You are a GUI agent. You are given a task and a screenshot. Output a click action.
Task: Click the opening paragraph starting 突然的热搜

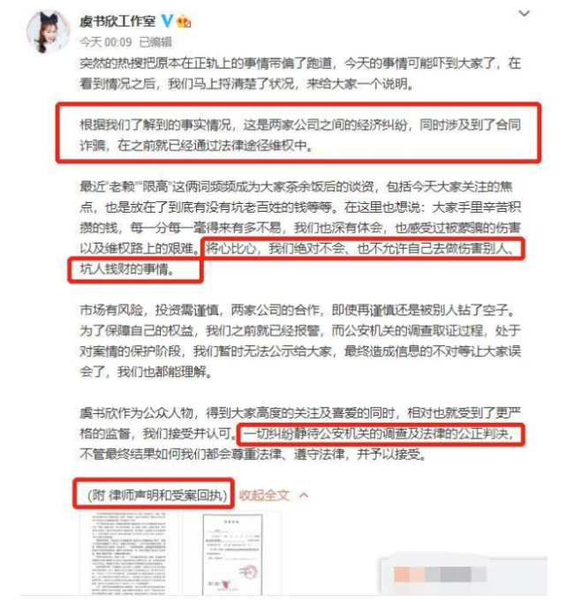[x=299, y=73]
